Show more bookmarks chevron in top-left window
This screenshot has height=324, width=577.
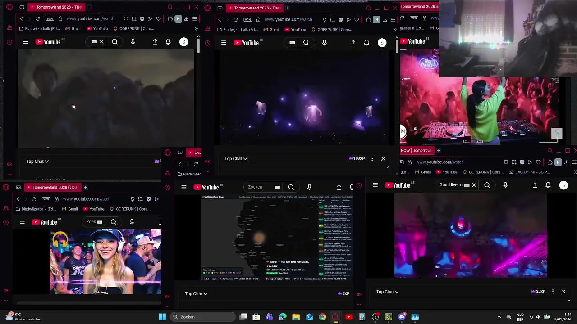(196, 29)
